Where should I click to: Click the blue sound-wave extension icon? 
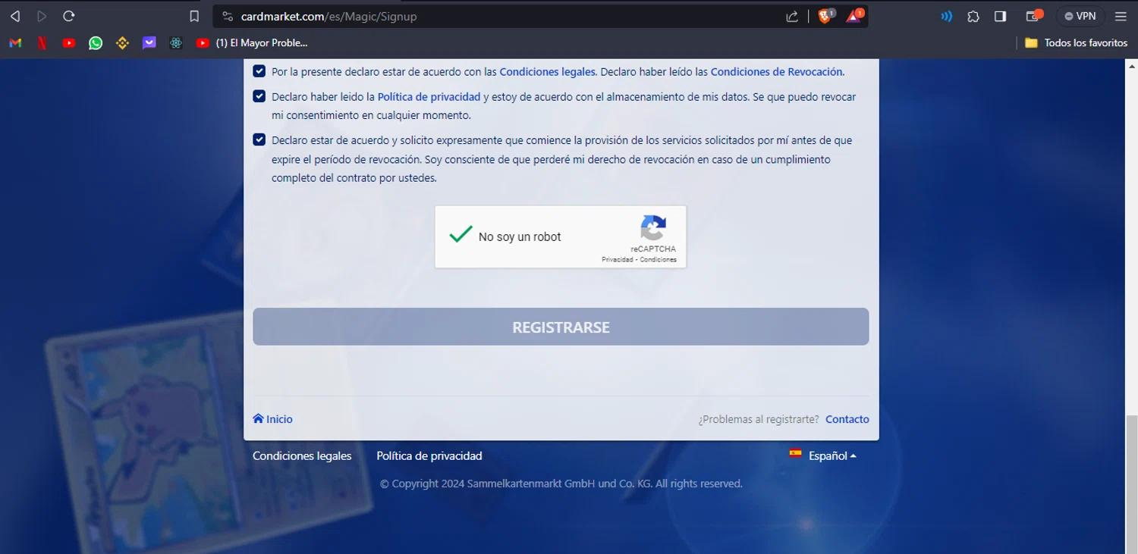[946, 16]
